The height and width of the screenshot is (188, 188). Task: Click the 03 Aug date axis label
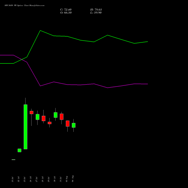click(67, 179)
